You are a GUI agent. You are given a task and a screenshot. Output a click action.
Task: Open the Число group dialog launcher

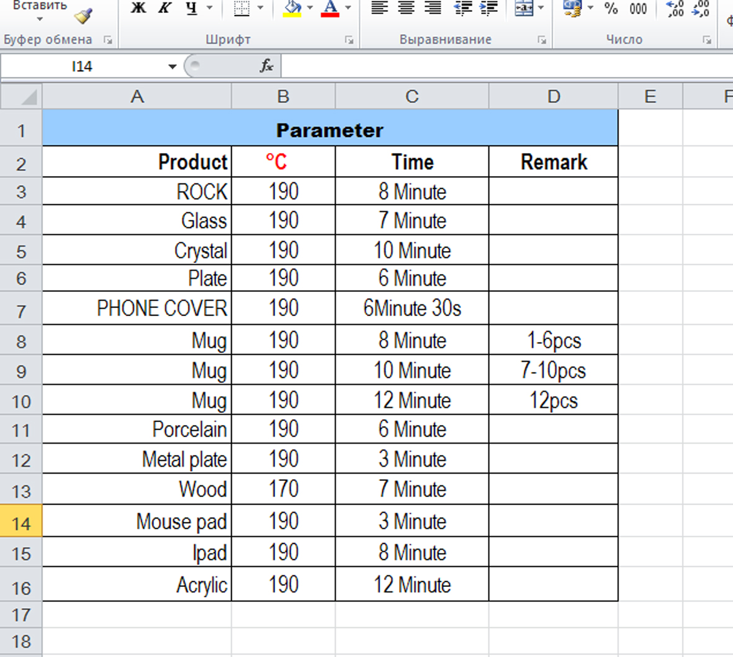coord(707,40)
